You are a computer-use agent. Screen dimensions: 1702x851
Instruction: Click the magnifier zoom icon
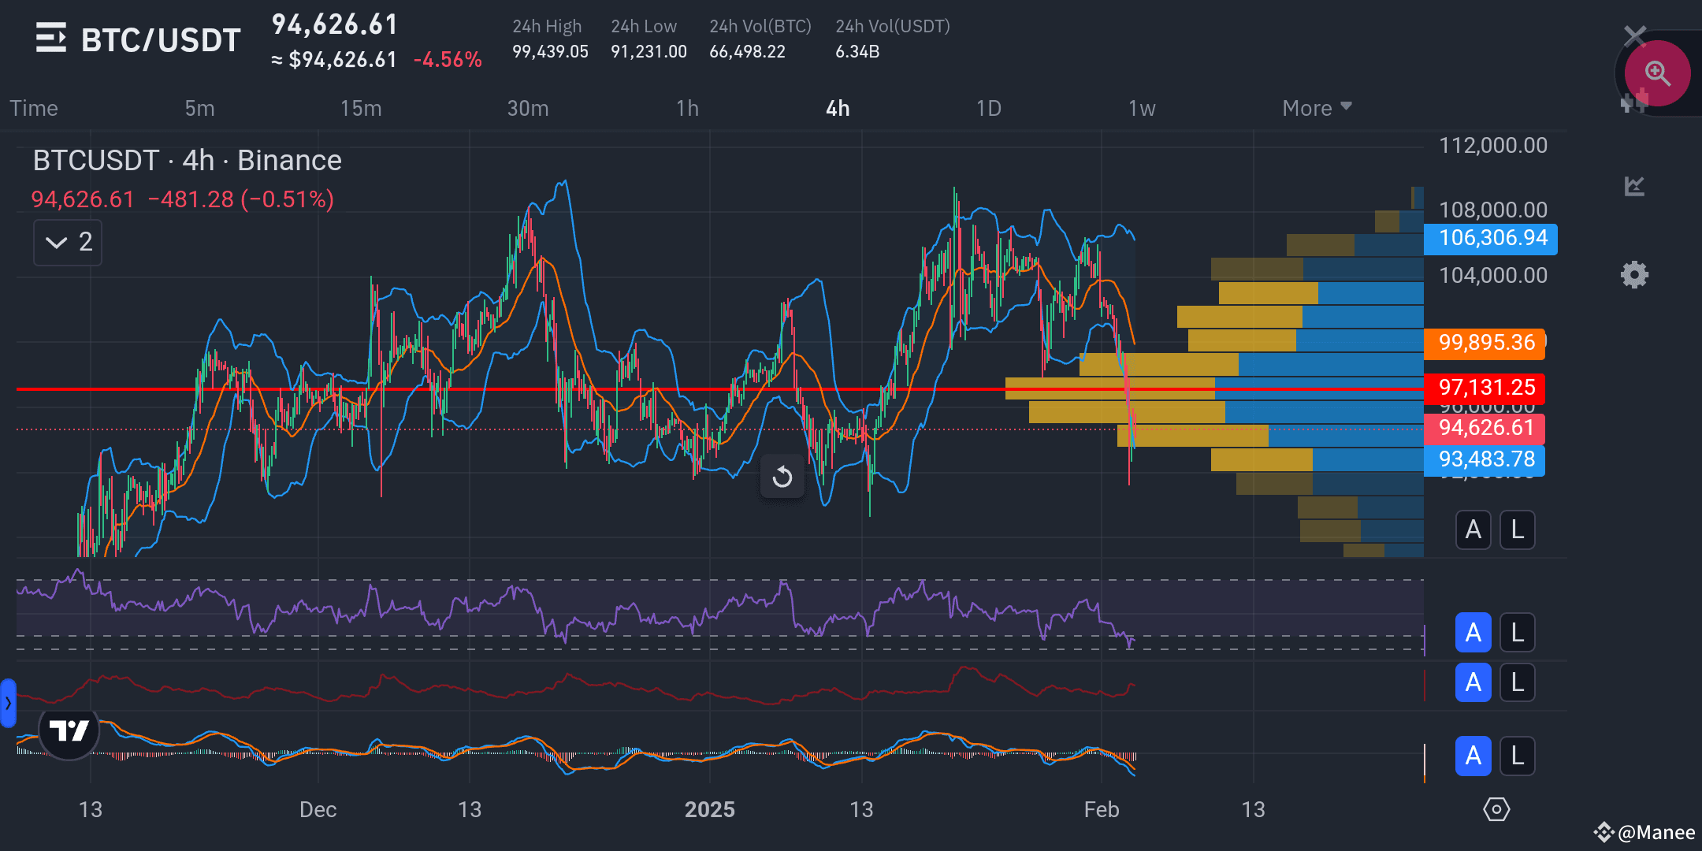tap(1657, 73)
